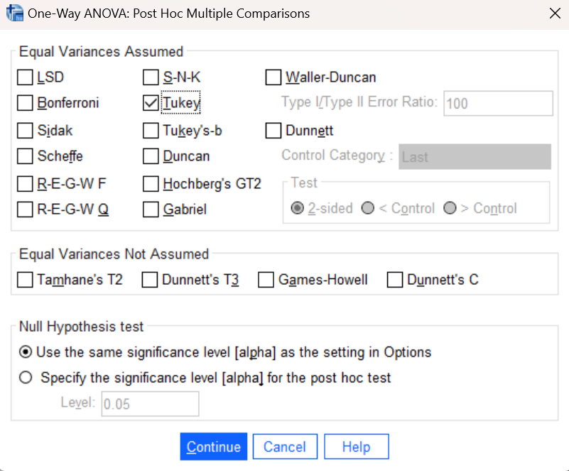Click the Type I/Type II Error Ratio field
Screen dimensions: 569x471
498,103
